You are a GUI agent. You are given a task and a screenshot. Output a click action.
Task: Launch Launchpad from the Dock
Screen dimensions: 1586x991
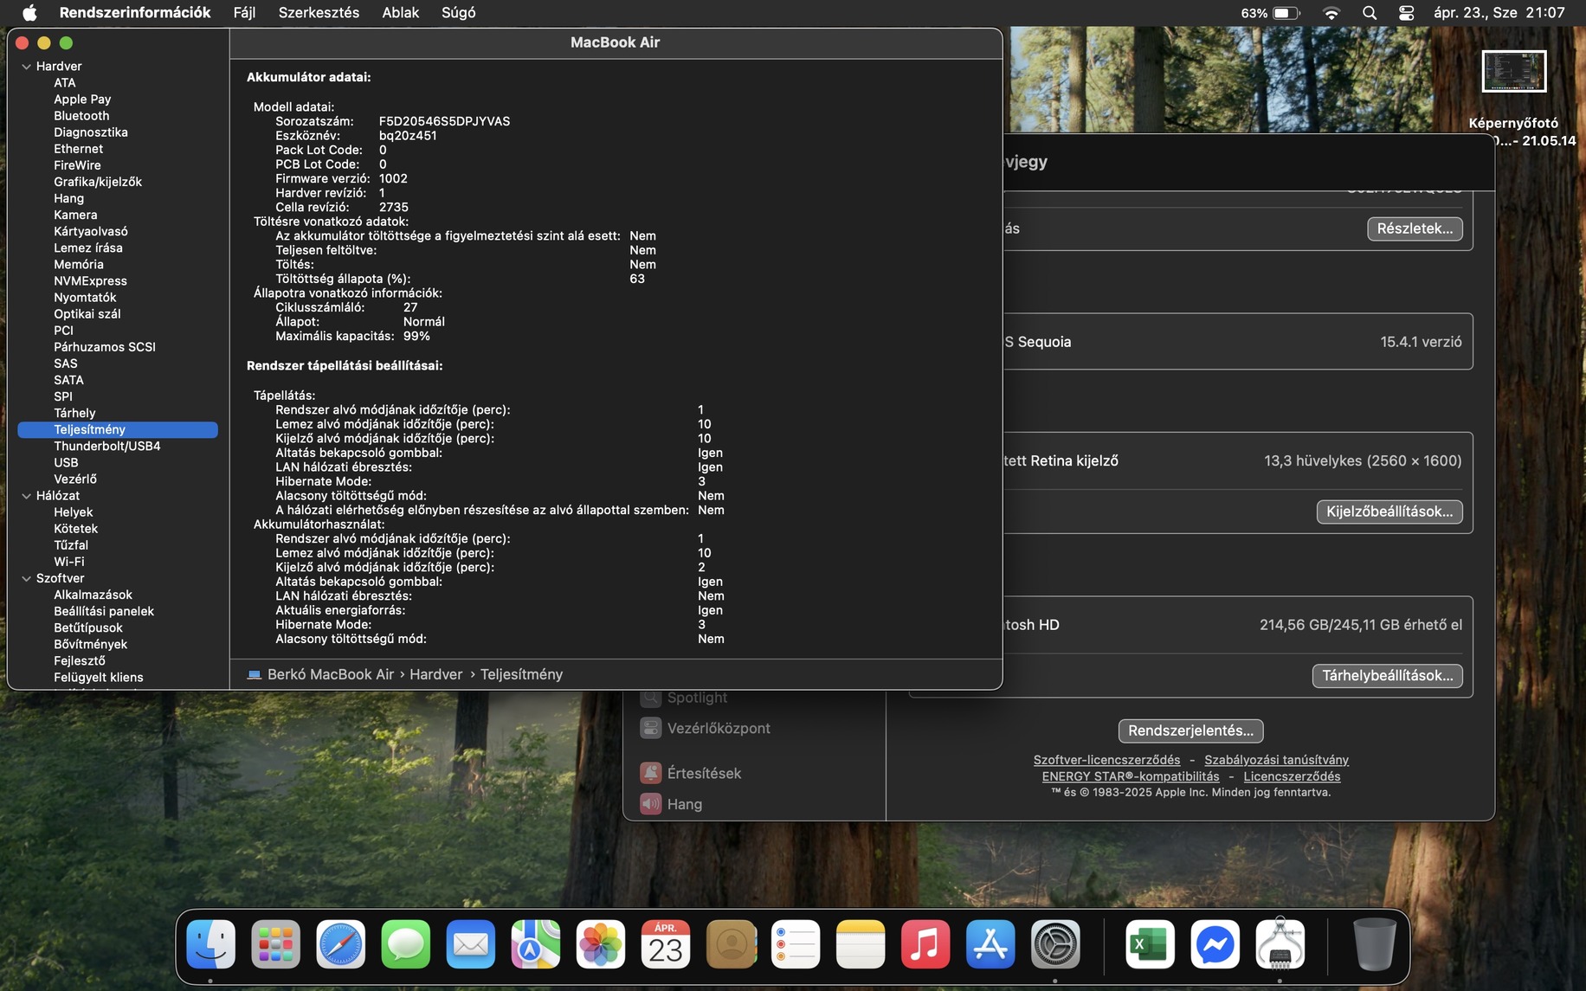(x=275, y=943)
